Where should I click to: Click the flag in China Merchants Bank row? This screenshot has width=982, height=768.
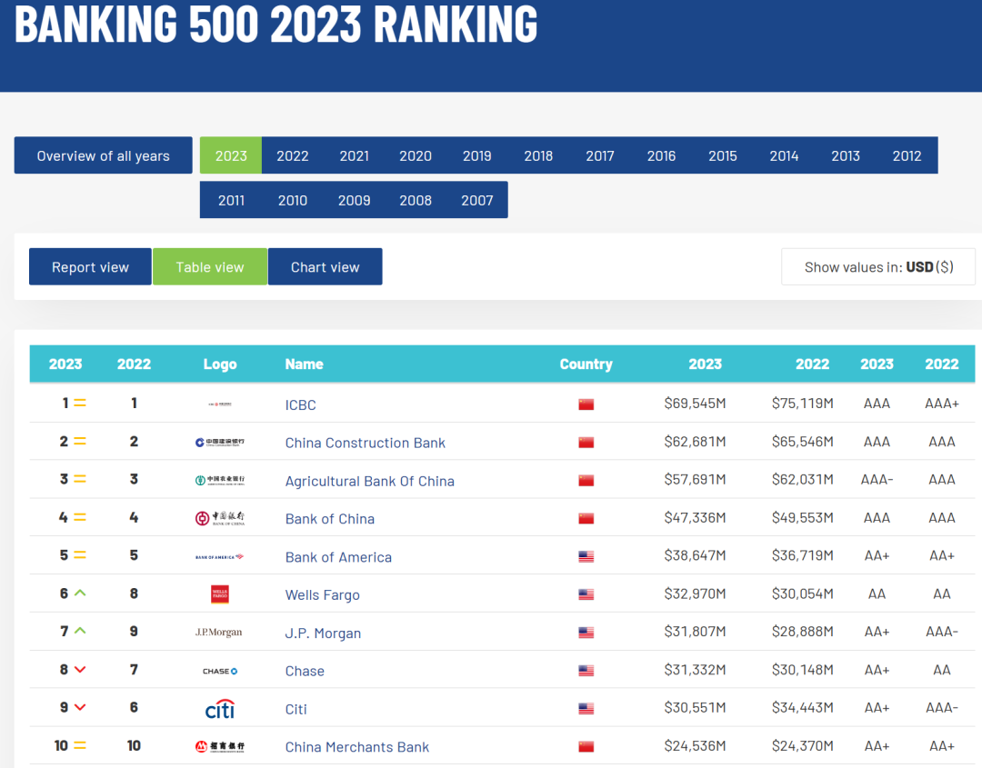(x=586, y=747)
